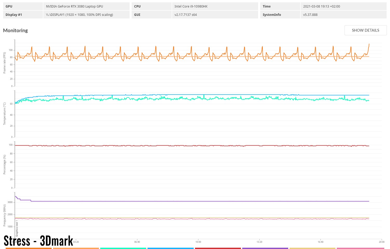
Task: Click the SystemInfo version v5.37.888 cell
Action: tap(310, 15)
